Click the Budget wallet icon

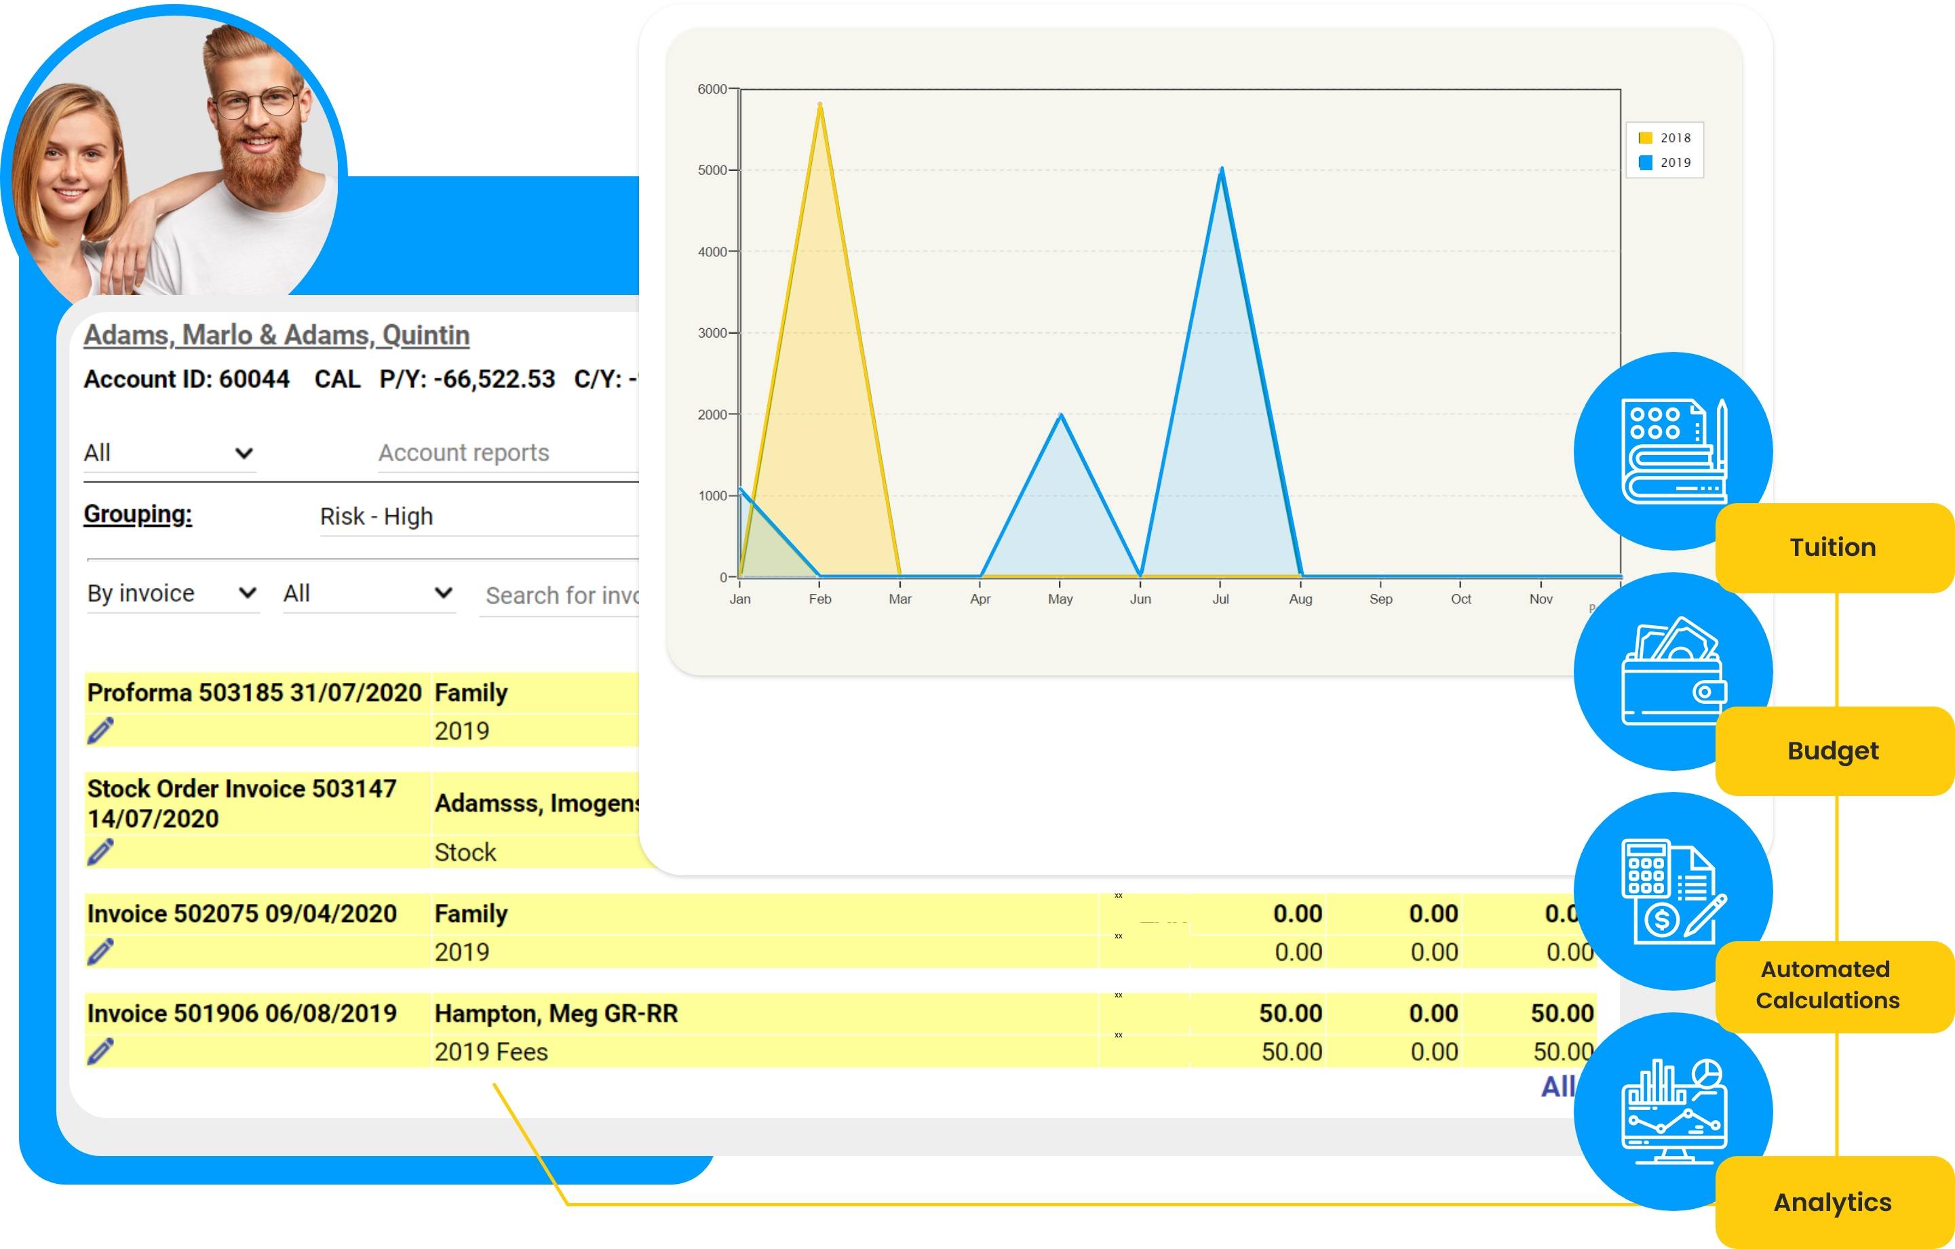coord(1672,672)
